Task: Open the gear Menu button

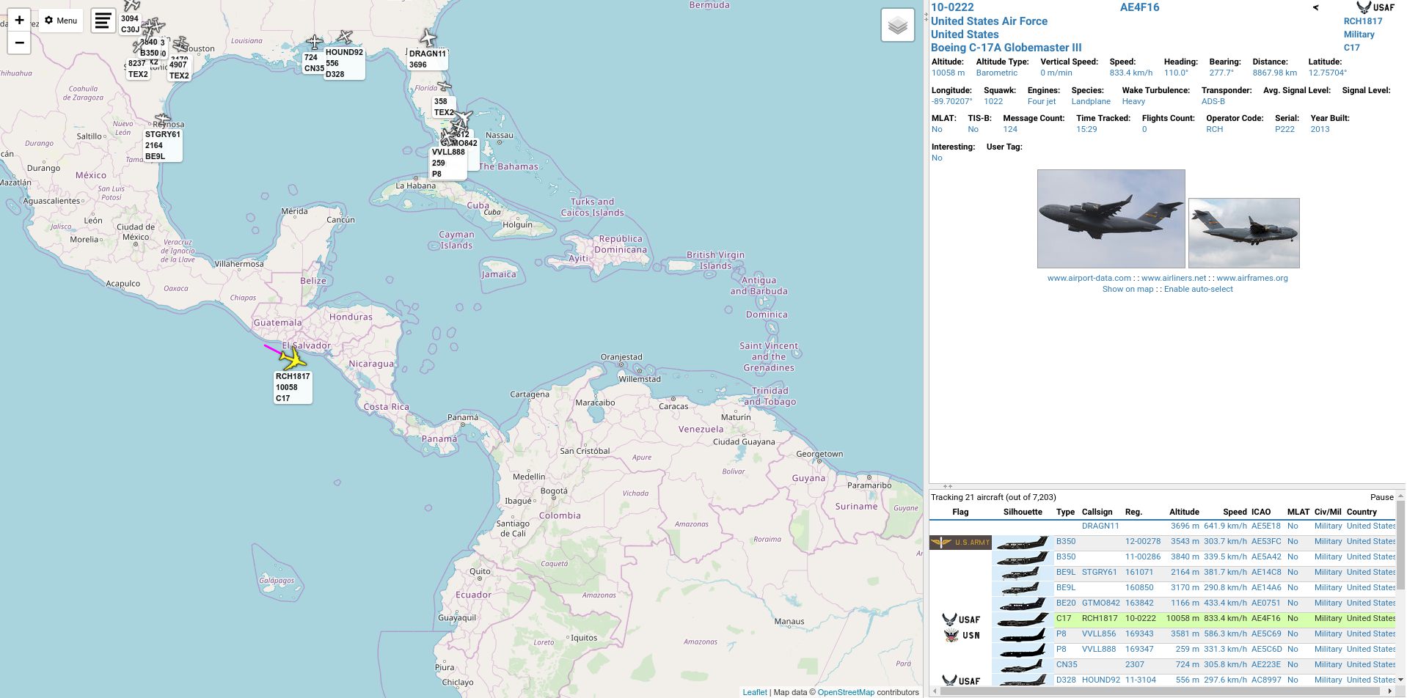Action: click(x=61, y=21)
